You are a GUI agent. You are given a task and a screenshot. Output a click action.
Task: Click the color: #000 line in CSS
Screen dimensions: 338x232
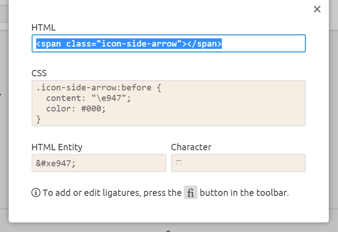(x=75, y=109)
